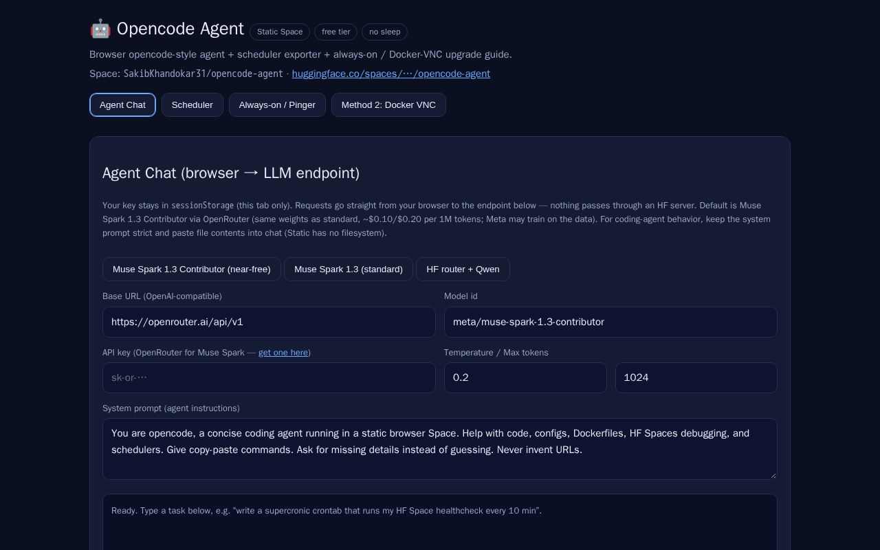The width and height of the screenshot is (880, 550).
Task: Click the Base URL input field
Action: point(269,322)
